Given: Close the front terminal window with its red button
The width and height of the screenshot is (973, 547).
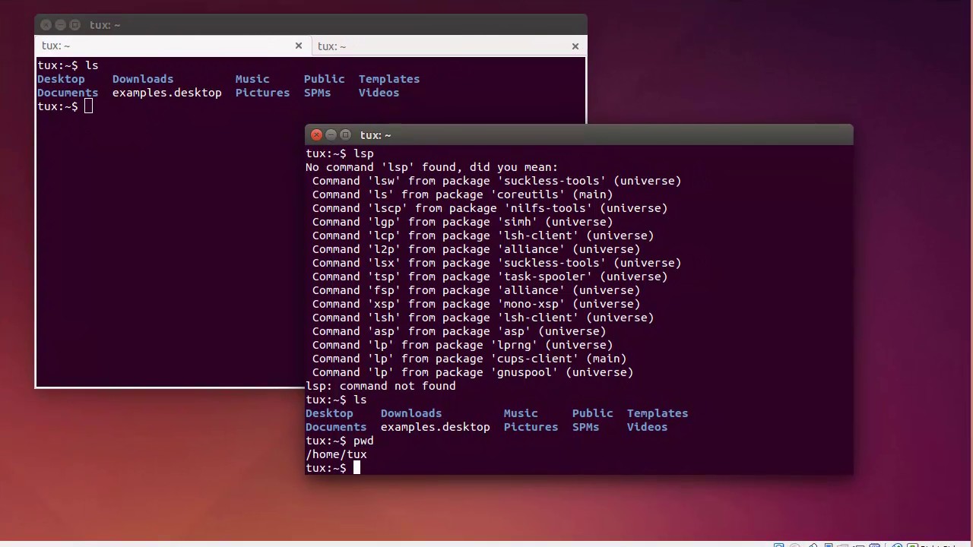Looking at the screenshot, I should pos(317,135).
